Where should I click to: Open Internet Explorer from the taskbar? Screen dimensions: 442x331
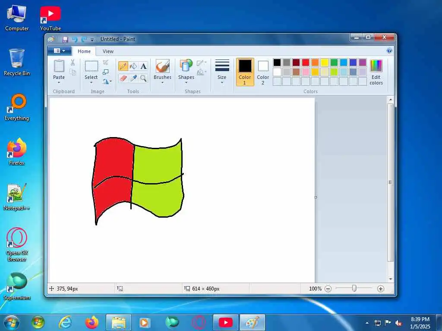click(x=65, y=322)
